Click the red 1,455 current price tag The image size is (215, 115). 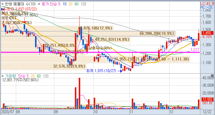pos(208,33)
